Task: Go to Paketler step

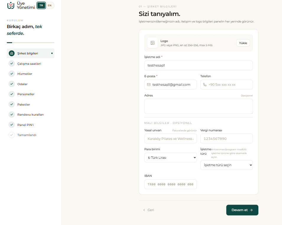Action: click(x=31, y=104)
